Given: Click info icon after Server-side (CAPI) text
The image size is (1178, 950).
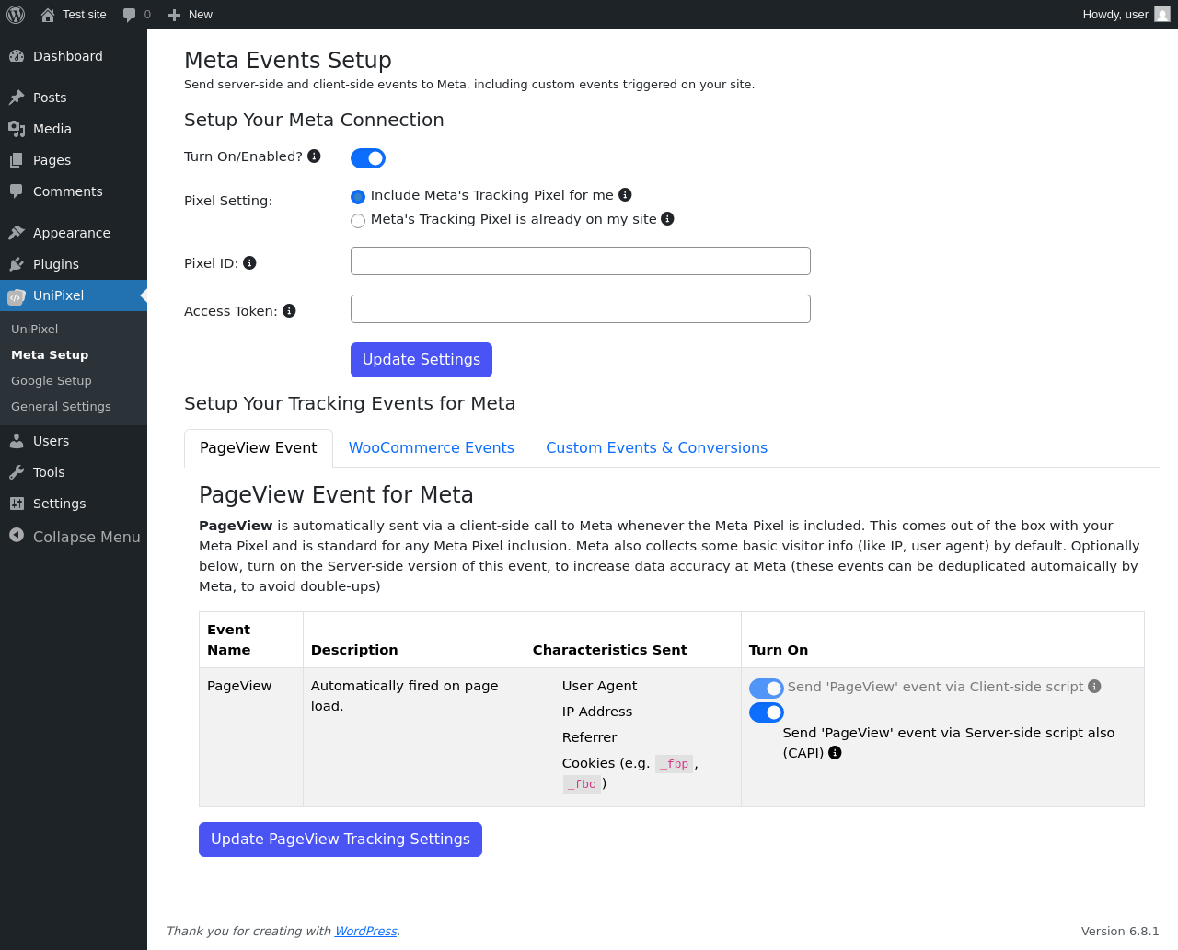Looking at the screenshot, I should (835, 752).
